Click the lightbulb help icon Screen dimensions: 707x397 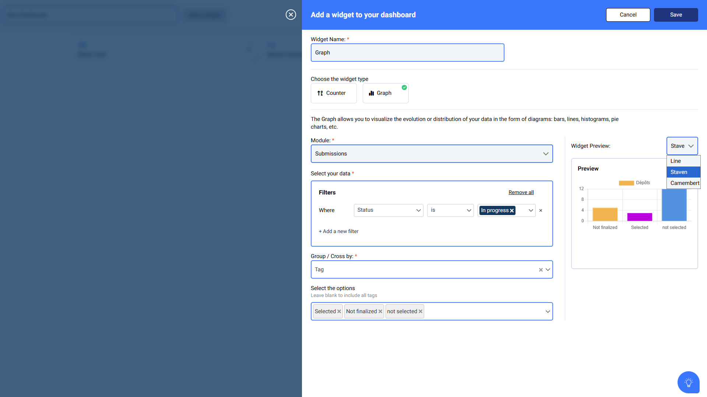coord(688,382)
